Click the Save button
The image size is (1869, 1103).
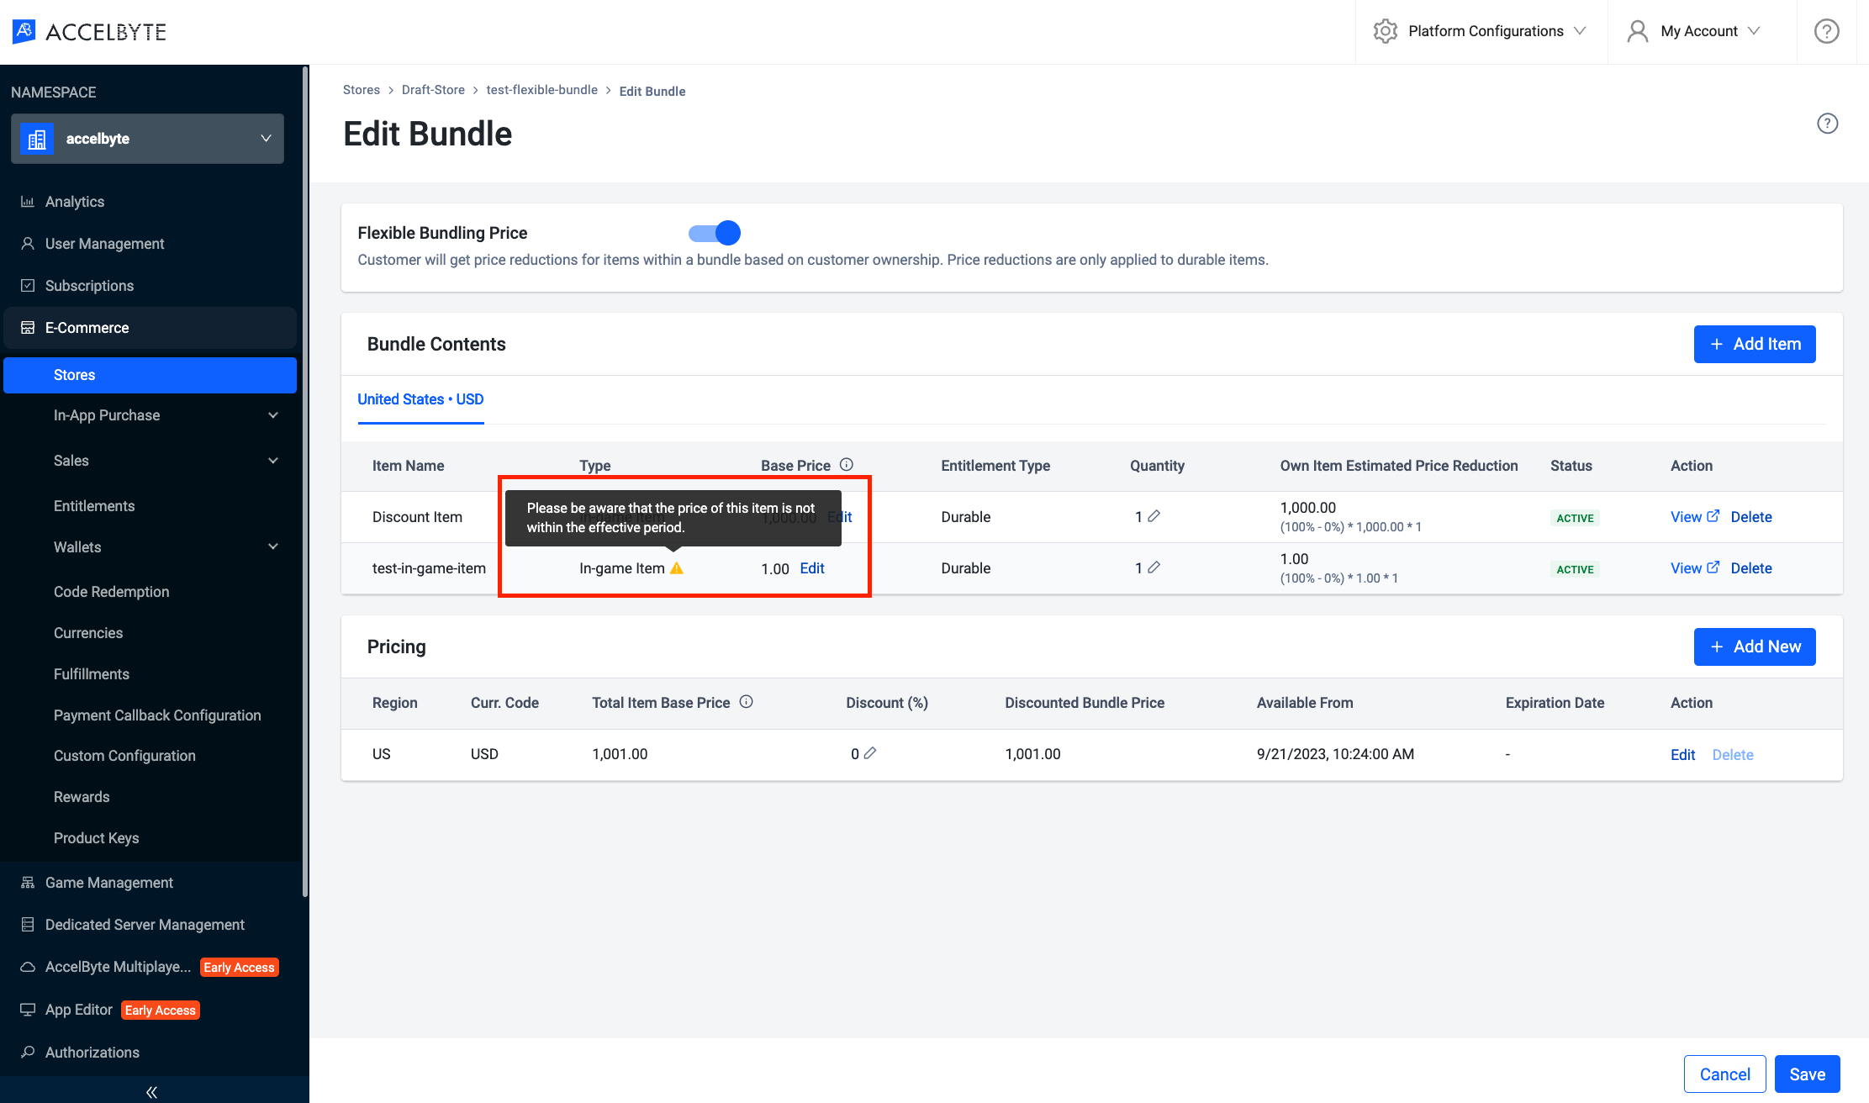pos(1807,1074)
